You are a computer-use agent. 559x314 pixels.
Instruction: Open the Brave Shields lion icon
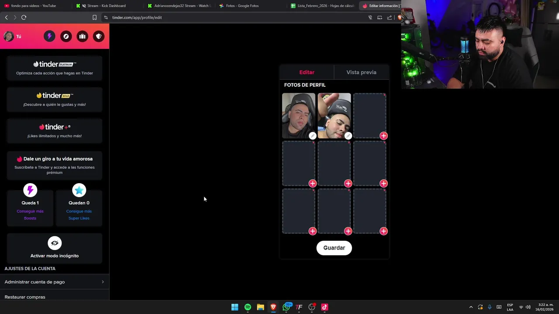[399, 17]
